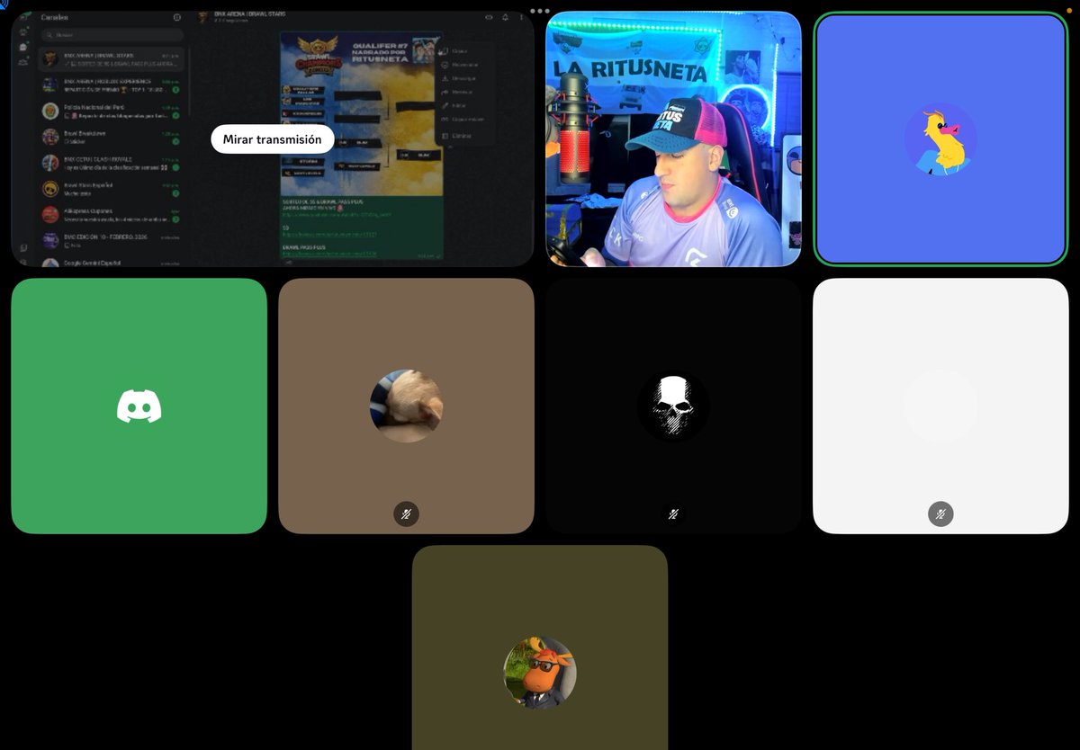Image resolution: width=1080 pixels, height=750 pixels.
Task: Open the darkened stream preview tile
Action: point(272,139)
